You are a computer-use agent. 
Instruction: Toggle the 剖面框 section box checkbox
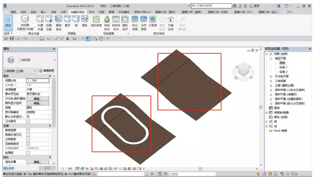28,153
